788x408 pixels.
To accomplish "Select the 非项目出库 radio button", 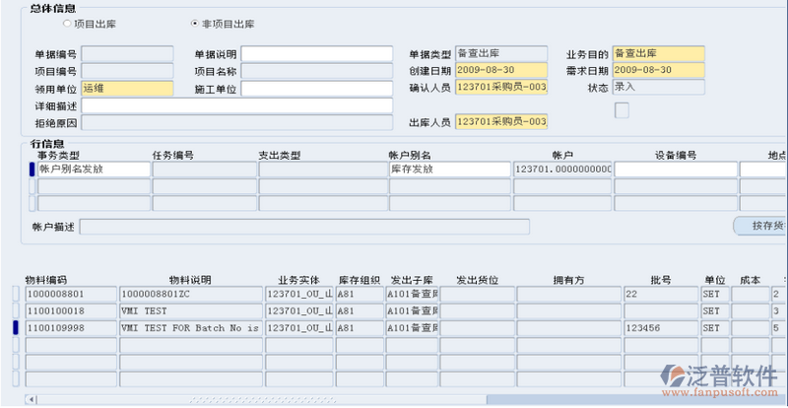I will (x=195, y=24).
